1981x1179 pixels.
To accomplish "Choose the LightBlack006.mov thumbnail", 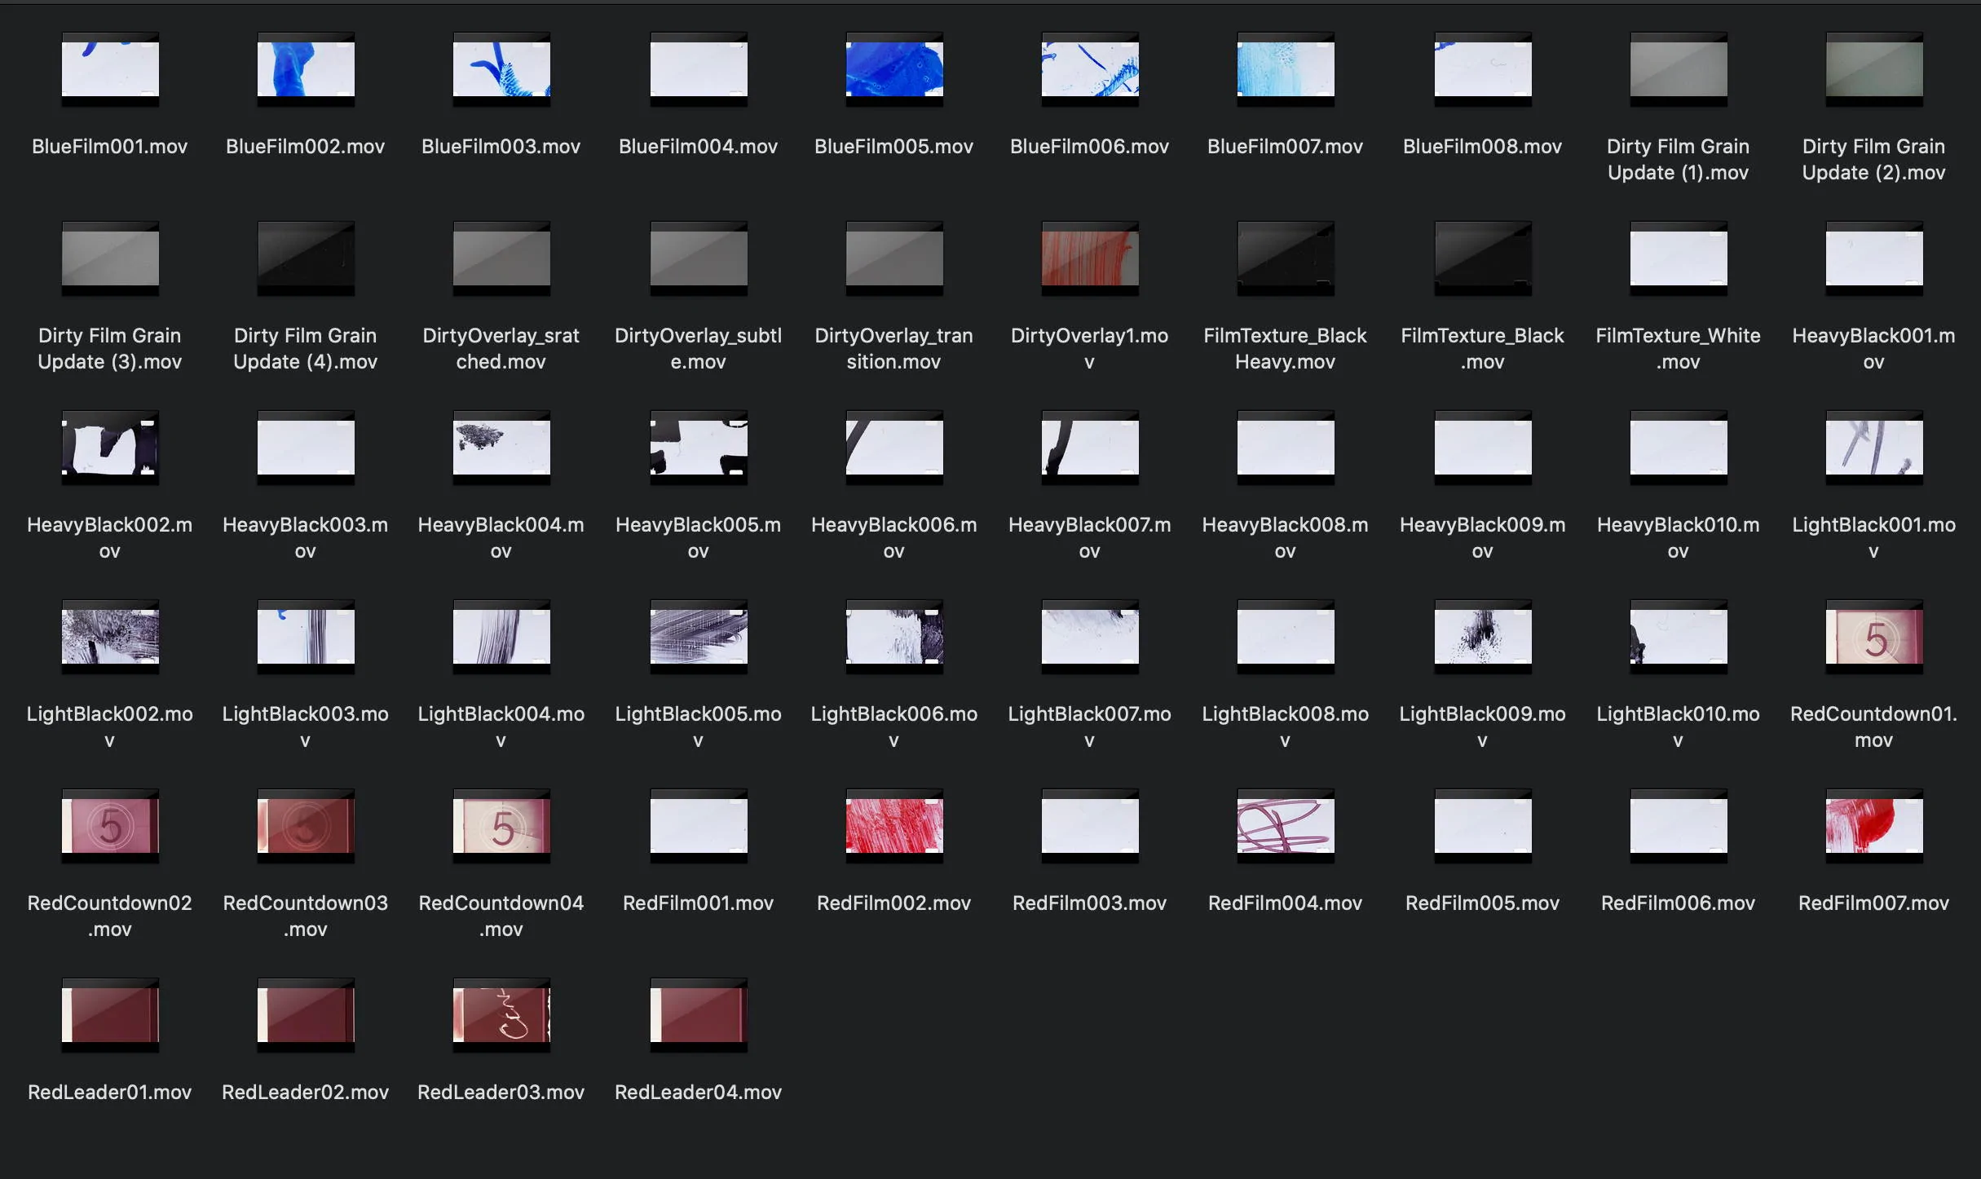I will pos(894,637).
